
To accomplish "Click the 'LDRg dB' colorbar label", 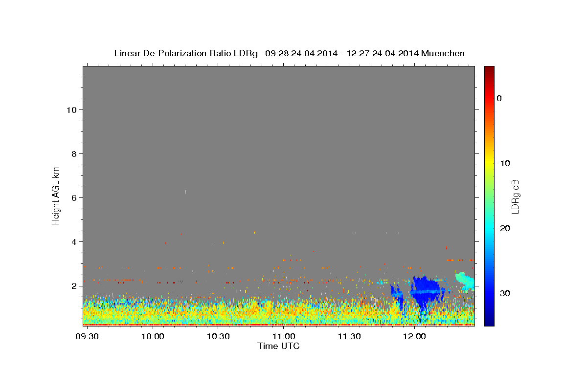I will pos(515,196).
